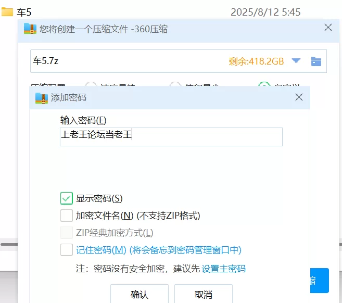Image resolution: width=342 pixels, height=303 pixels.
Task: Close the 添加密码 dialog
Action: (299, 97)
